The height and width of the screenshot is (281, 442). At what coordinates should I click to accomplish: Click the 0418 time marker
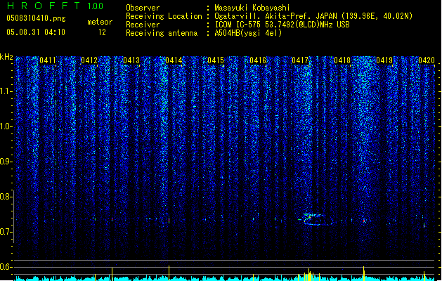point(342,60)
